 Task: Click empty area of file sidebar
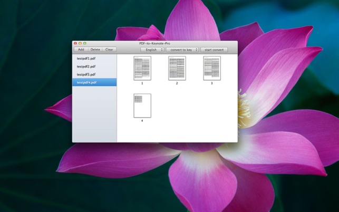pyautogui.click(x=94, y=114)
